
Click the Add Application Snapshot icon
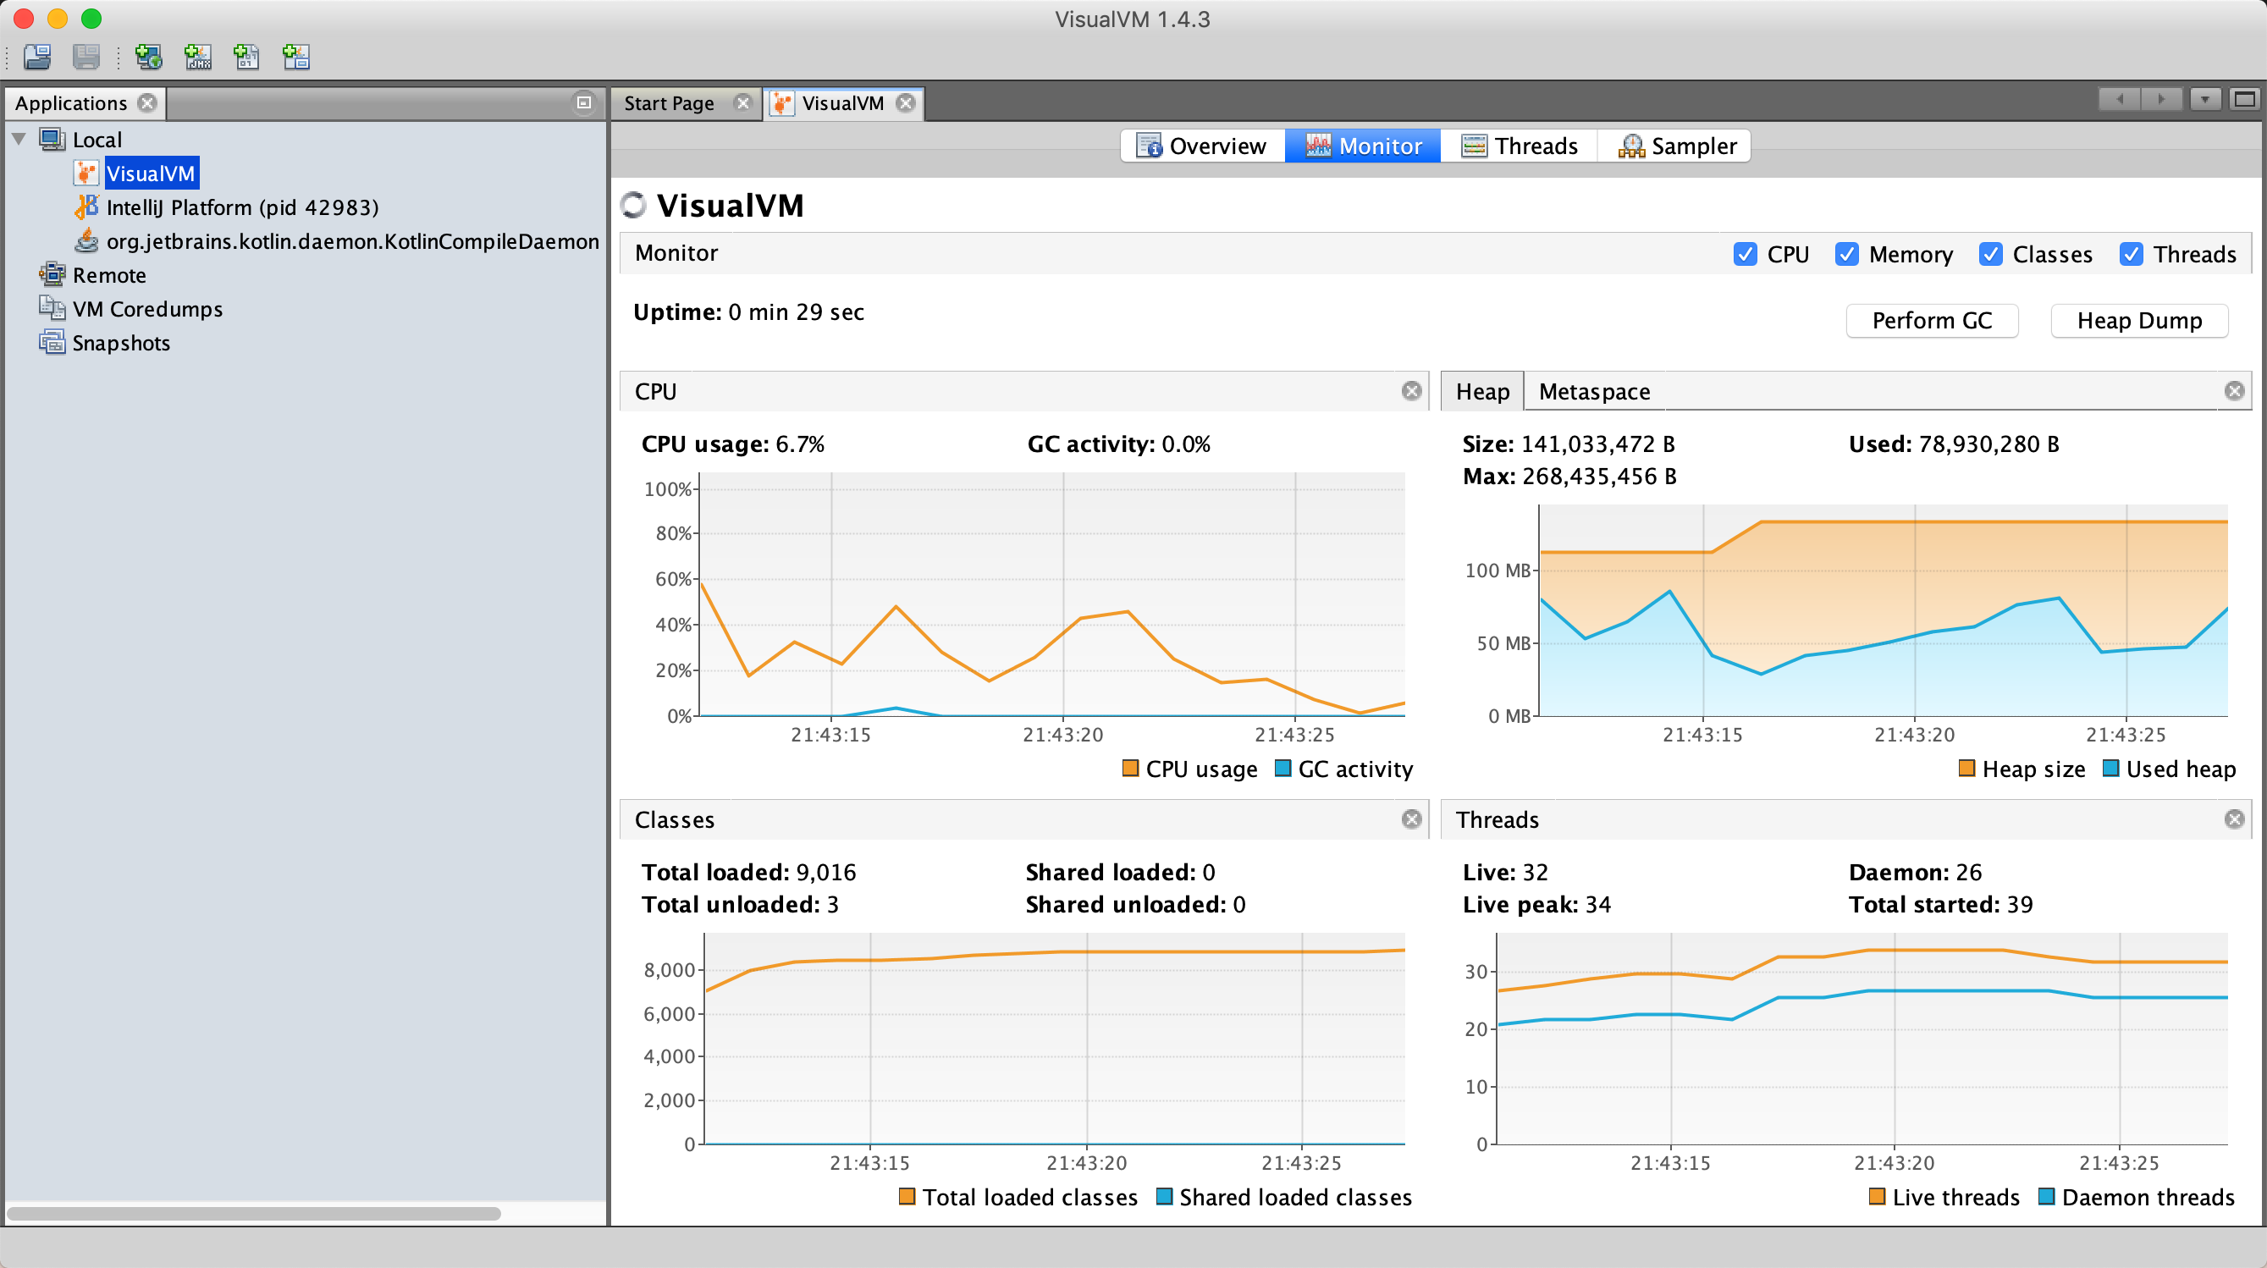[x=295, y=58]
